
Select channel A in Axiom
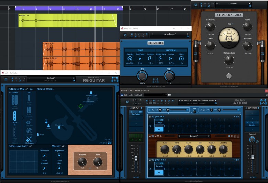click(153, 110)
